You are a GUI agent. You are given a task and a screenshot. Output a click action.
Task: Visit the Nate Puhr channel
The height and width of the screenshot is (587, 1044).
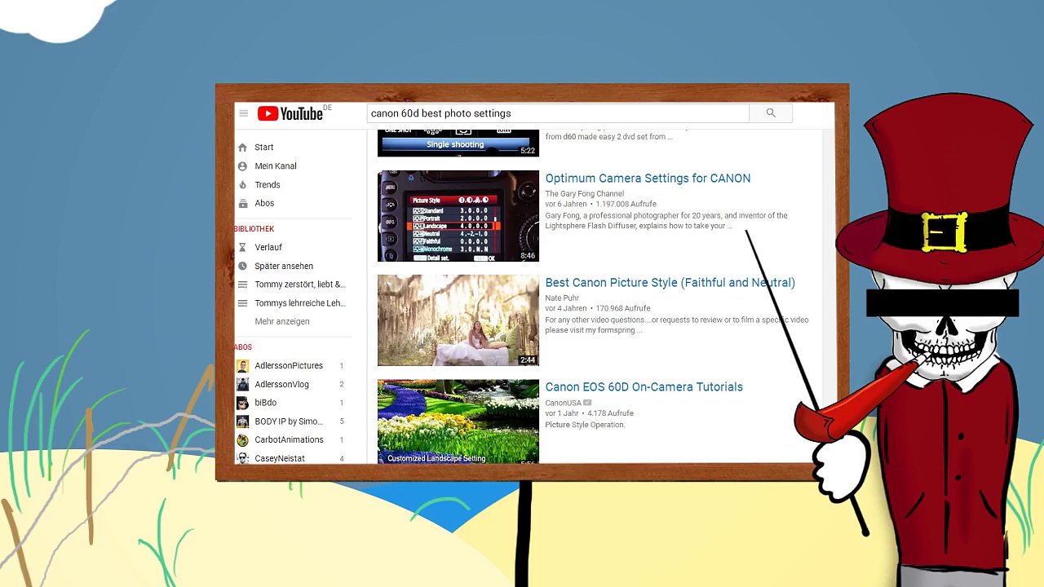[561, 298]
